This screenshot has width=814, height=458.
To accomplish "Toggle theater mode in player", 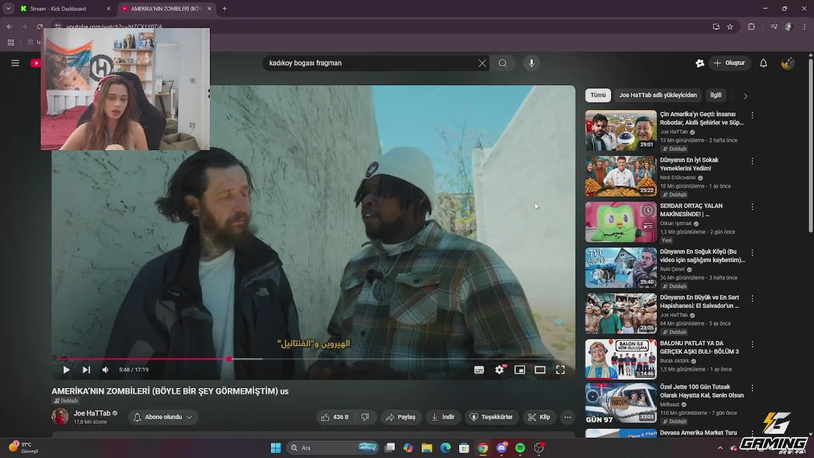I will [540, 370].
